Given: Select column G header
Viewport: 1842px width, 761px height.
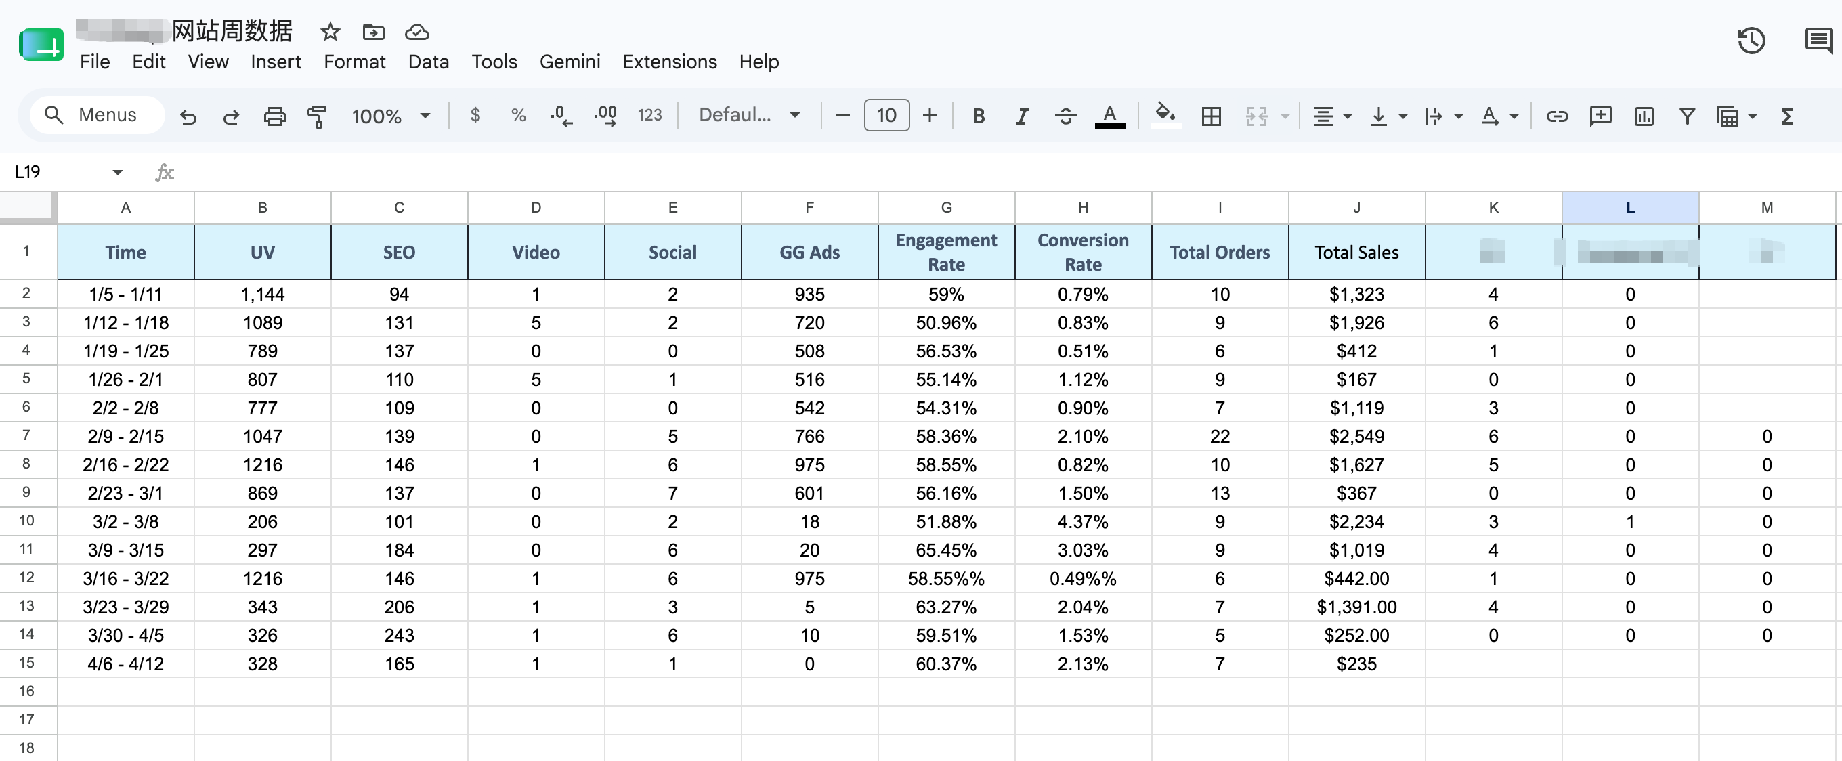Looking at the screenshot, I should coord(946,207).
